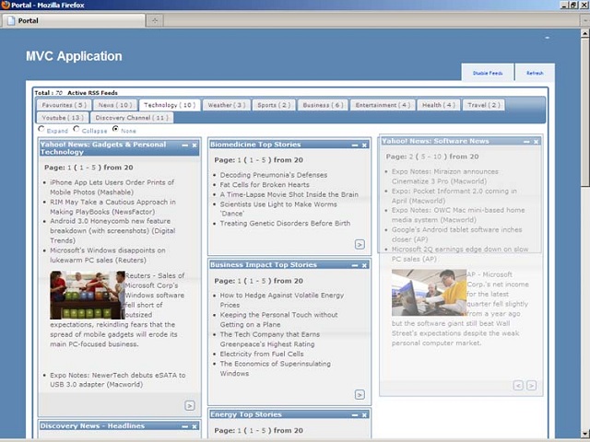
Task: Close the Biomedicine Top Stories widget
Action: [364, 145]
